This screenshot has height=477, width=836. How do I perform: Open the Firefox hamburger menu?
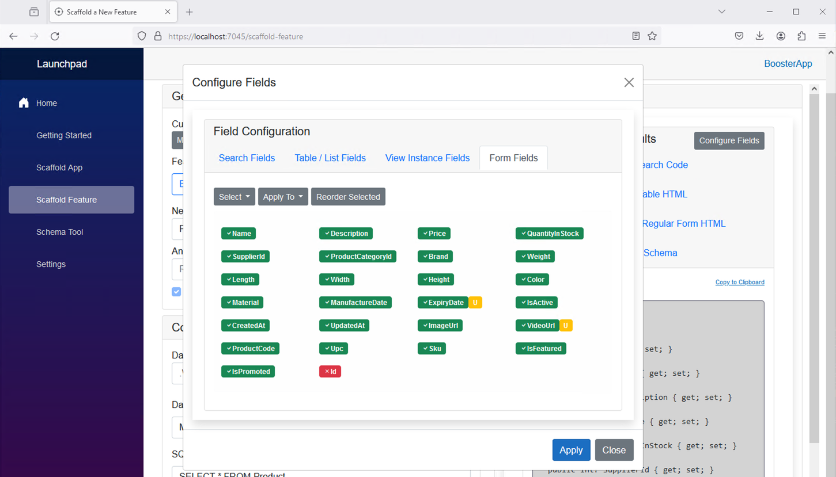point(822,36)
